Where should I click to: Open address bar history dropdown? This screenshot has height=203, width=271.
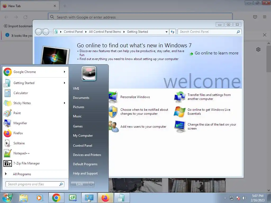[166, 32]
